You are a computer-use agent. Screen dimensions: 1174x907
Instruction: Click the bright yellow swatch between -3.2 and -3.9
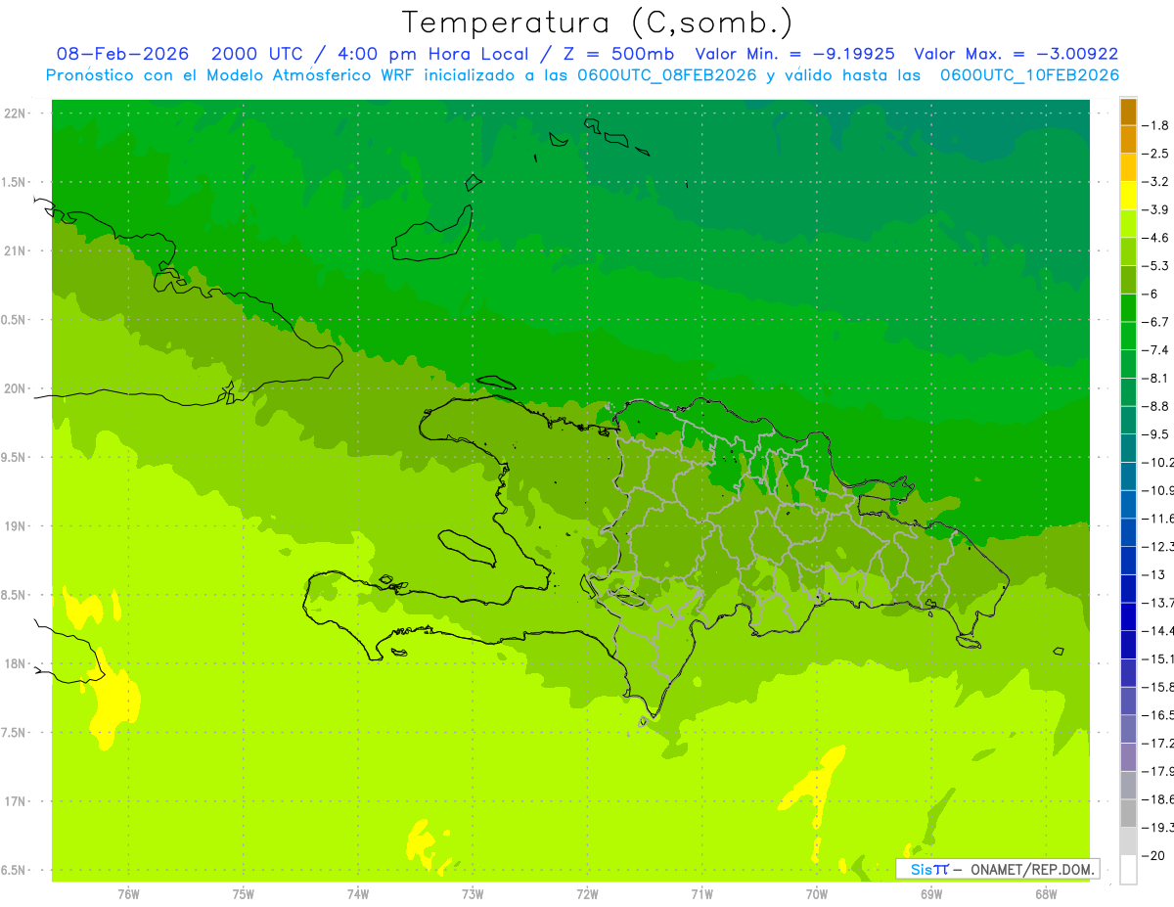(1128, 196)
